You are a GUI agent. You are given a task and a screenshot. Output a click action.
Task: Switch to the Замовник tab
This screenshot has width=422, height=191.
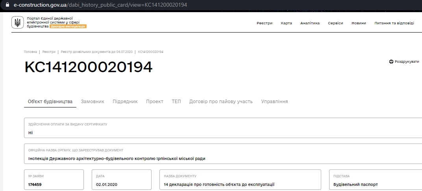coord(92,102)
